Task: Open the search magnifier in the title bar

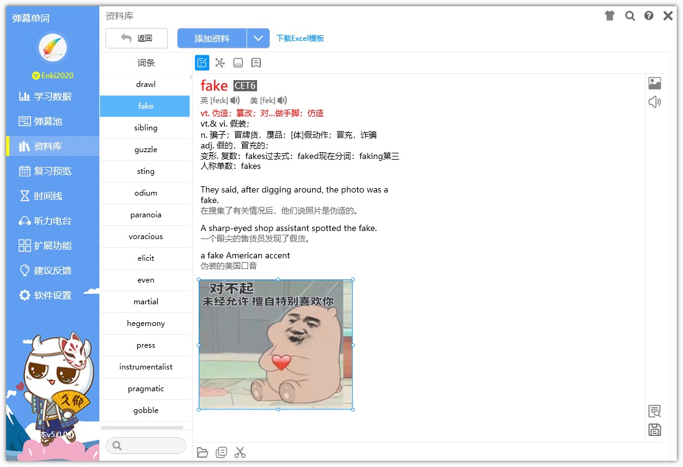Action: click(630, 16)
